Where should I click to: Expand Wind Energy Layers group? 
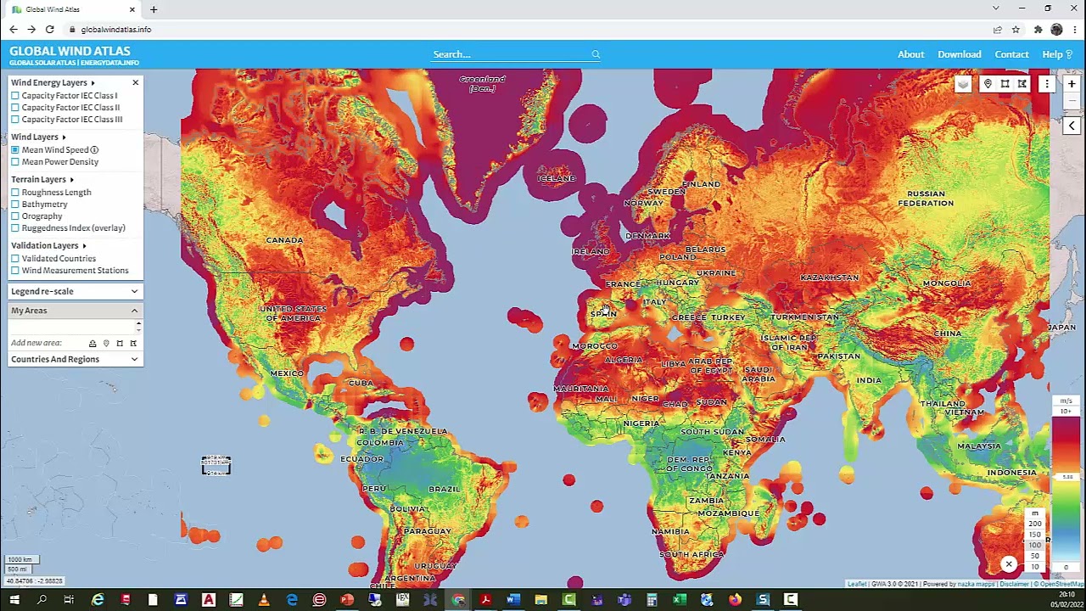click(x=92, y=83)
